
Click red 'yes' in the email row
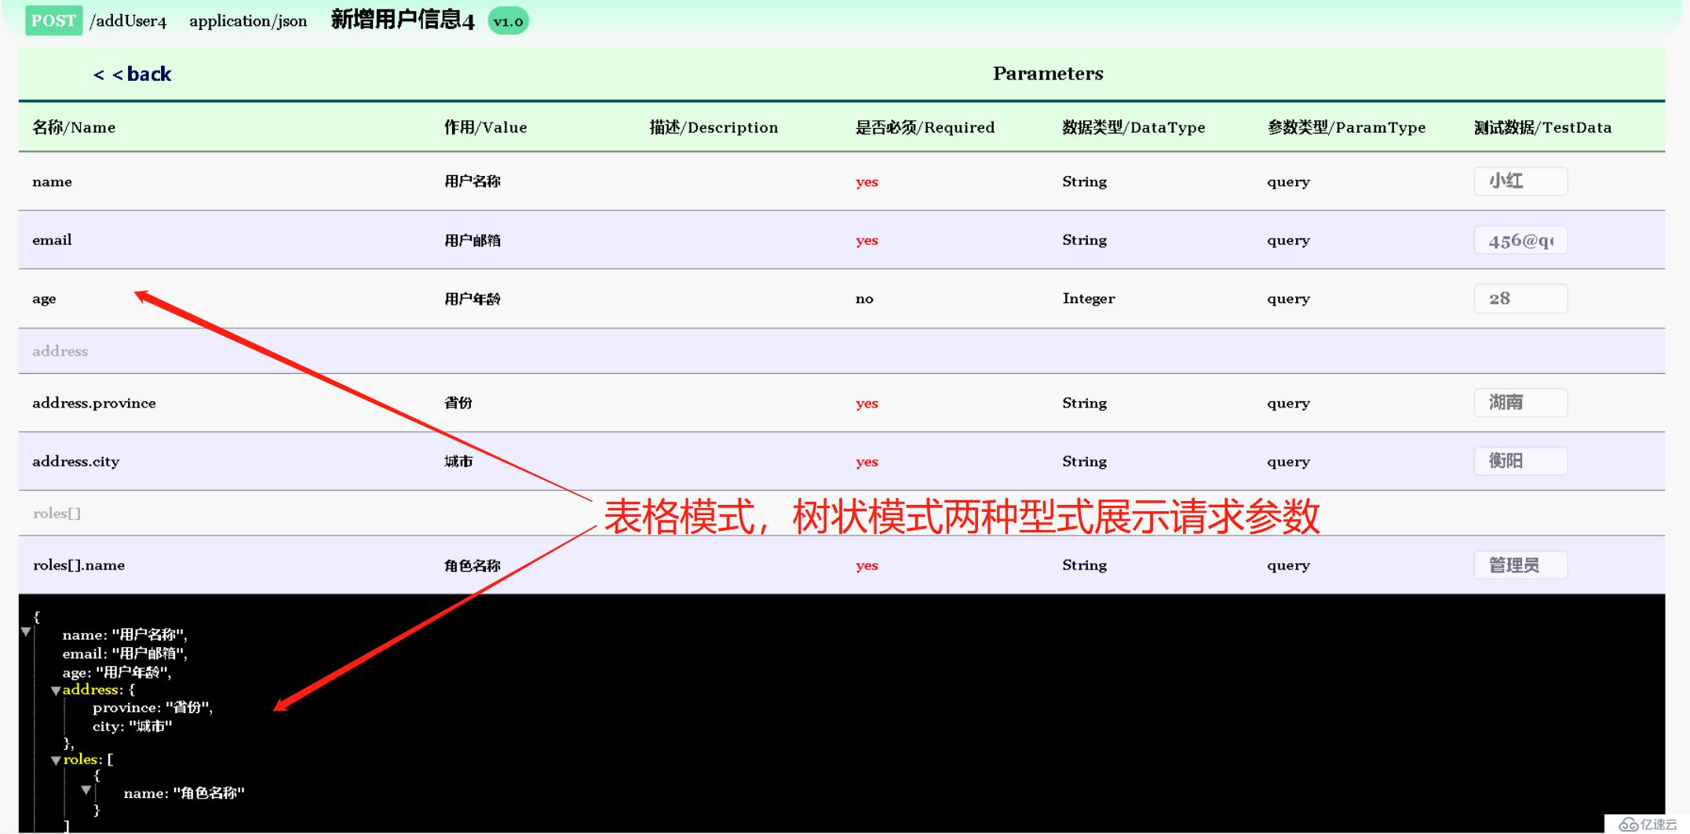867,241
